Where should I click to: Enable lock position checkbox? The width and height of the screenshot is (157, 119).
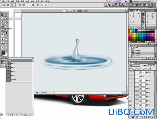coord(144,69)
